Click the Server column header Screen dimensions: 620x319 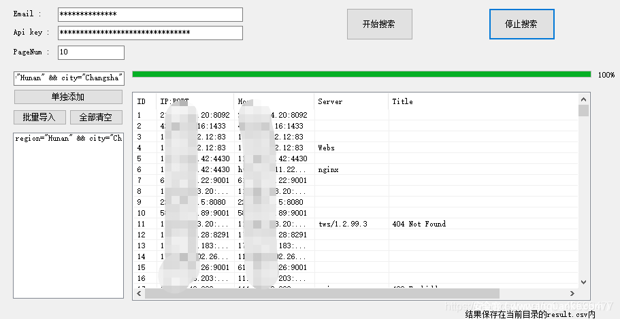350,101
